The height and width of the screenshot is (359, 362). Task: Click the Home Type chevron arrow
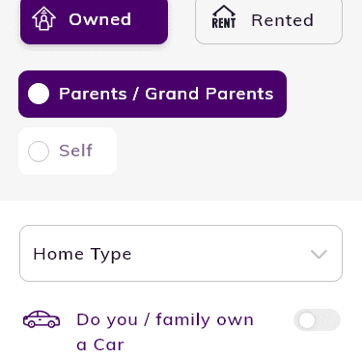319,254
